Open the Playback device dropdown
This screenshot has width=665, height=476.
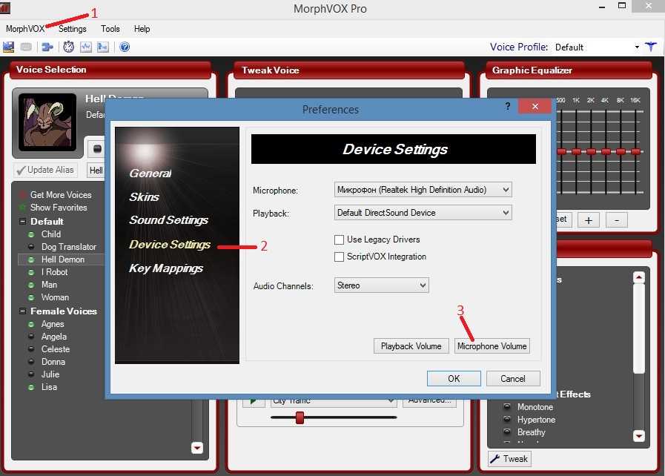423,213
